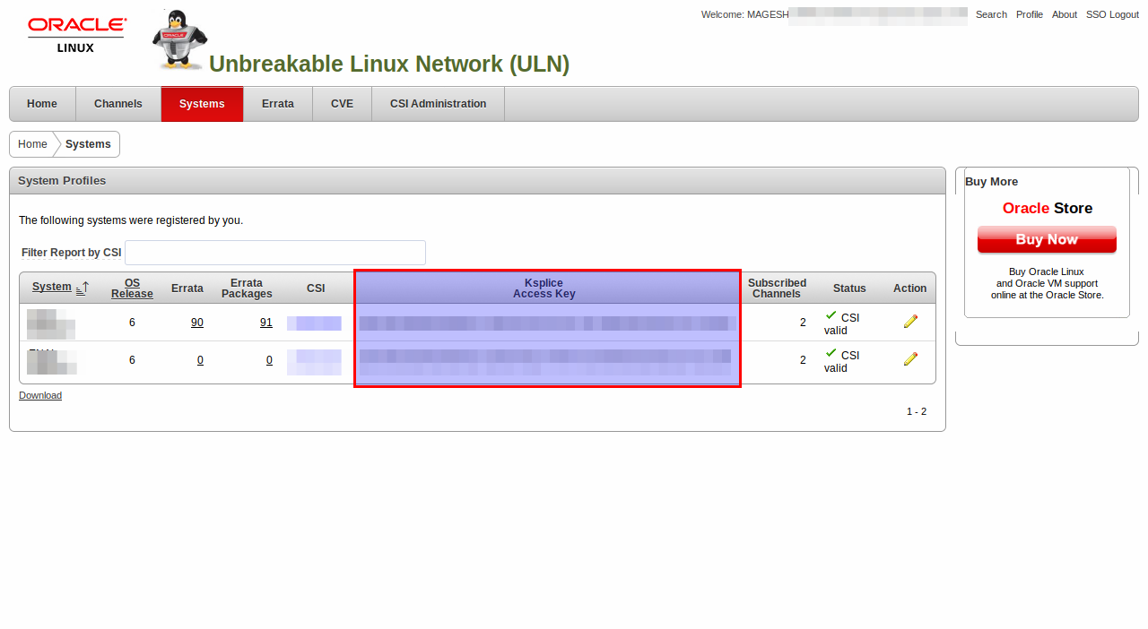Click the pencil edit icon in the 90 errata row
This screenshot has height=629, width=1148.
point(910,321)
